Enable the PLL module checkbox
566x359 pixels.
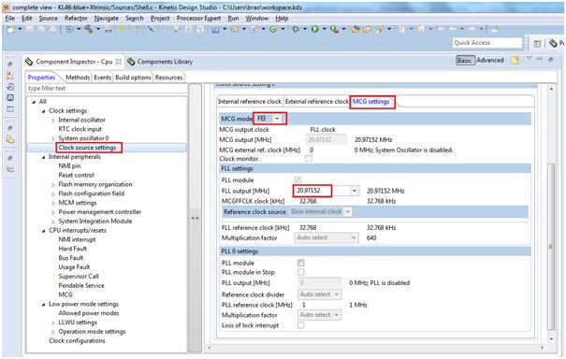coord(300,263)
